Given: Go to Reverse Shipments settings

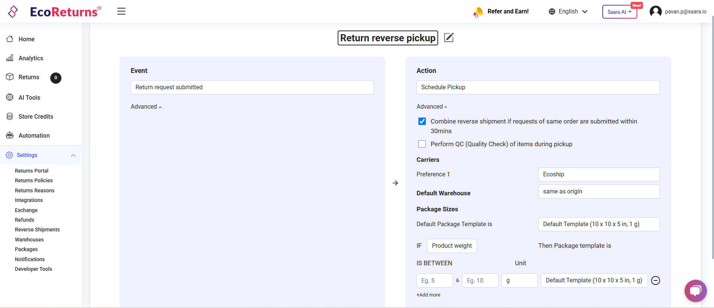Looking at the screenshot, I should tap(37, 230).
